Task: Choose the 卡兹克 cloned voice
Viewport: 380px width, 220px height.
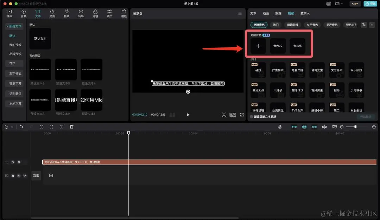Action: coord(297,46)
